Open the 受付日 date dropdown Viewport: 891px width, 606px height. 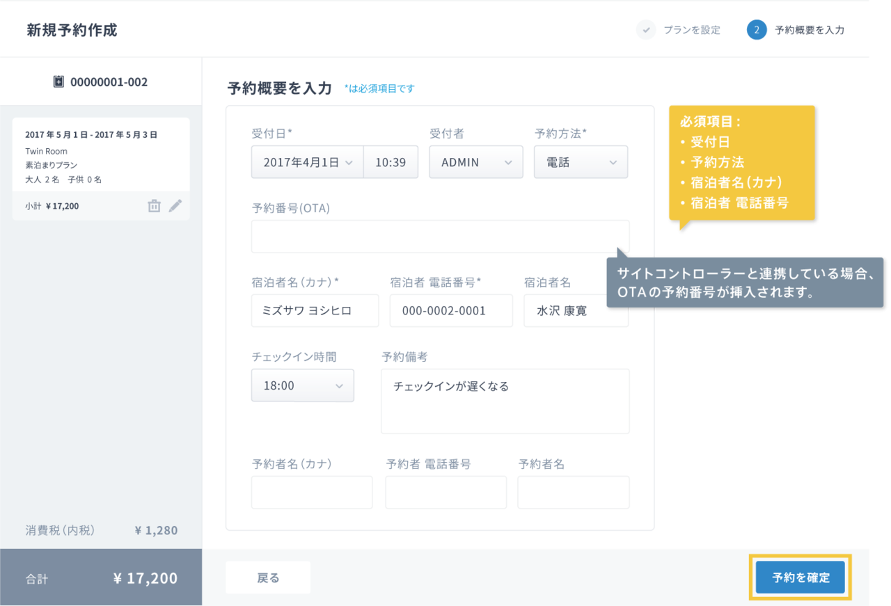coord(307,162)
